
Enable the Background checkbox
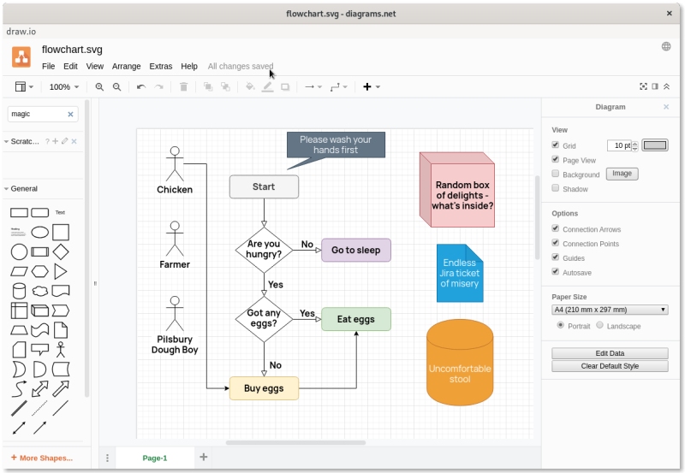(x=555, y=174)
